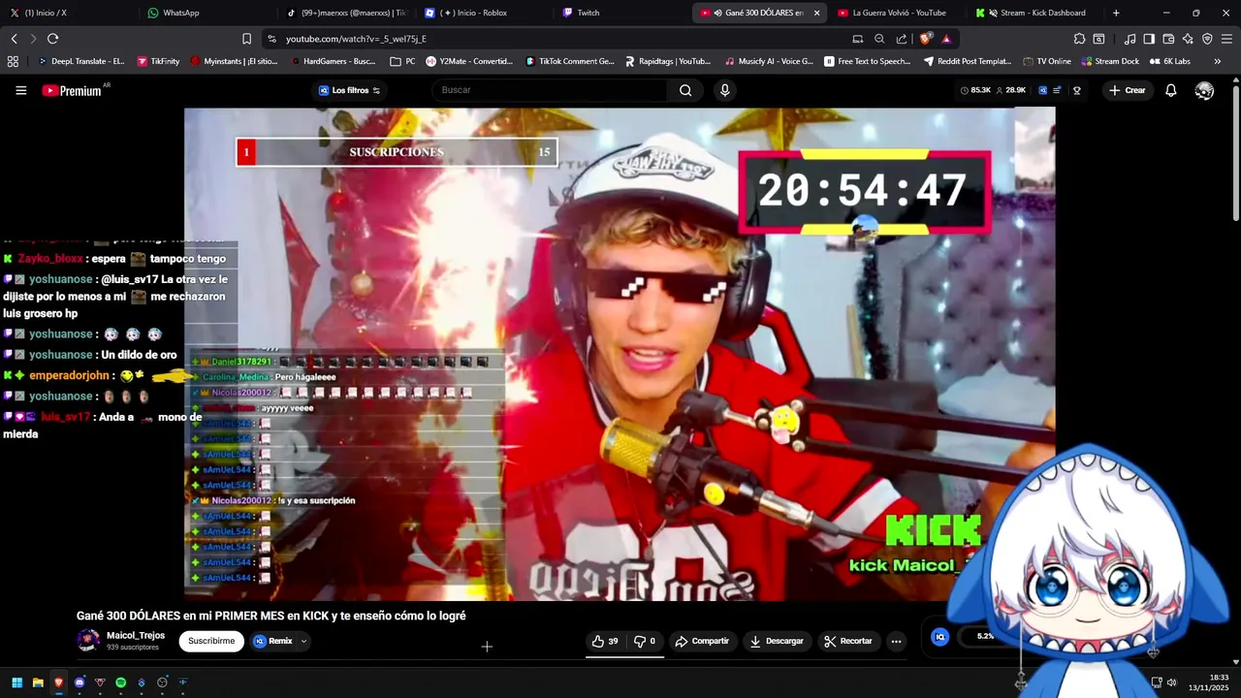1241x698 pixels.
Task: Open the PC bookmarks folder
Action: pyautogui.click(x=402, y=61)
